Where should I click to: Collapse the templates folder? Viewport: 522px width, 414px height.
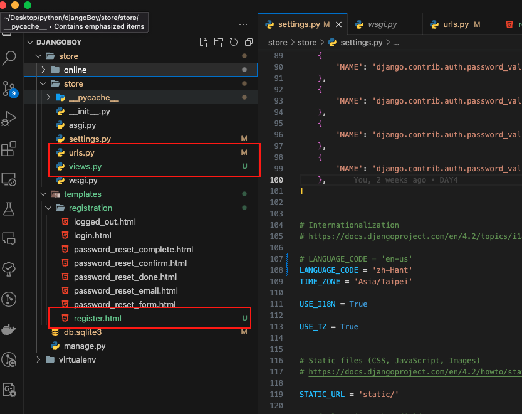(43, 194)
